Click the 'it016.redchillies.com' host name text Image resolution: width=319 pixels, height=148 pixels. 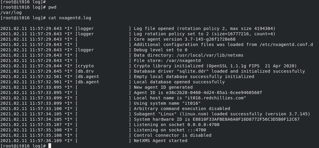(x=215, y=98)
